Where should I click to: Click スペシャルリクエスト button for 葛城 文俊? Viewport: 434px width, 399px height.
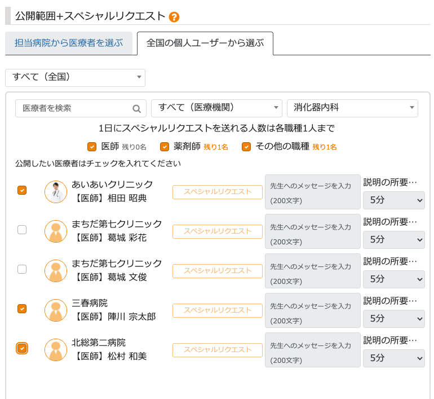218,271
